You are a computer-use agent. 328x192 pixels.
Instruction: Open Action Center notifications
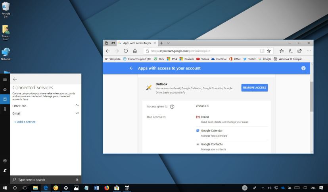tap(321, 188)
